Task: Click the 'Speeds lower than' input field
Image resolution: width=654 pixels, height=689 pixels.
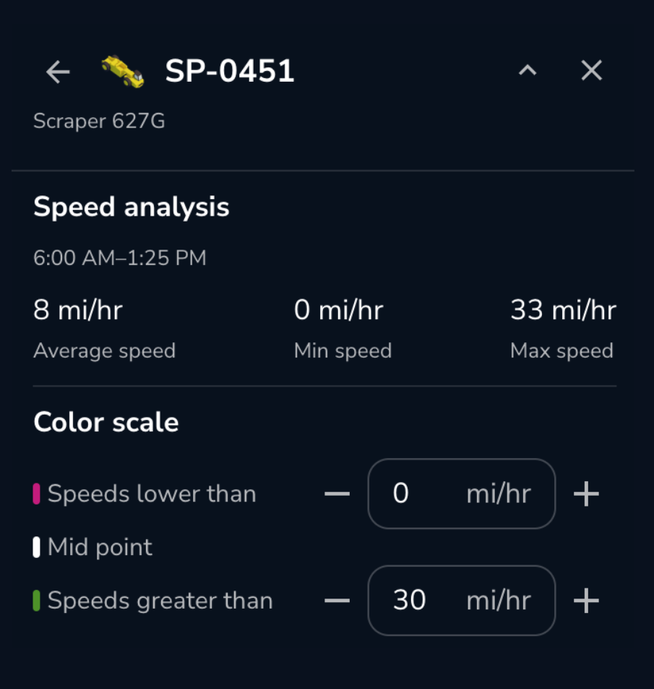Action: pos(461,494)
